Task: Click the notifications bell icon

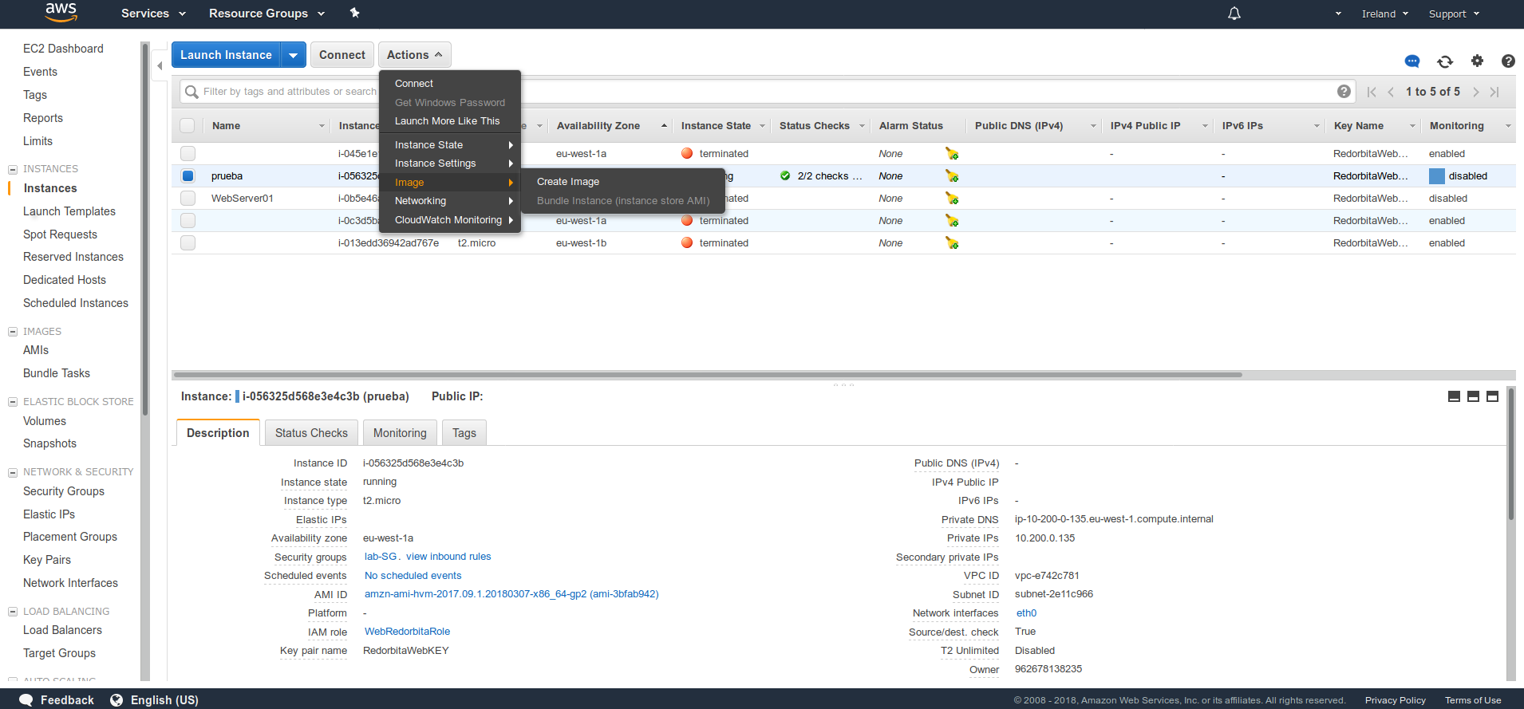Action: point(1234,14)
